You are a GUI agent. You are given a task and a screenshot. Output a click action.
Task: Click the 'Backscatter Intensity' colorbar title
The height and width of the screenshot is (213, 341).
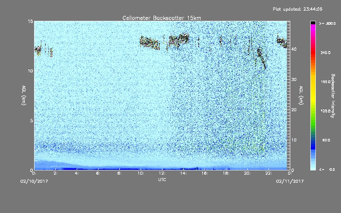pyautogui.click(x=333, y=96)
